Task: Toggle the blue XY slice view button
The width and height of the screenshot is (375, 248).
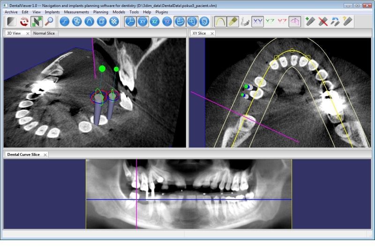Action: pyautogui.click(x=142, y=22)
